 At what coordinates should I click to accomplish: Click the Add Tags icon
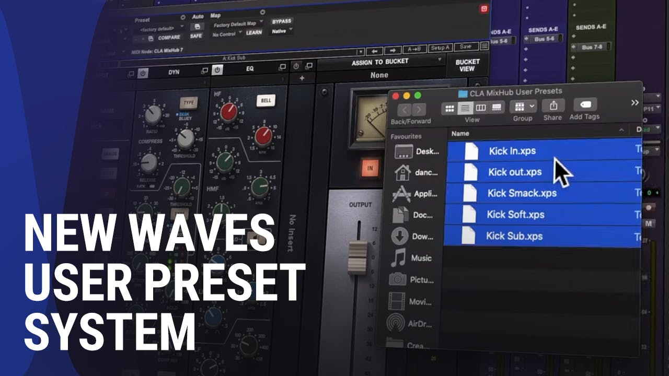pyautogui.click(x=584, y=105)
